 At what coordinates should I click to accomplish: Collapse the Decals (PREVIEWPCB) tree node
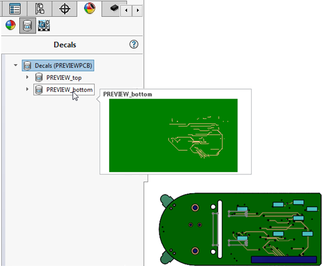16,65
